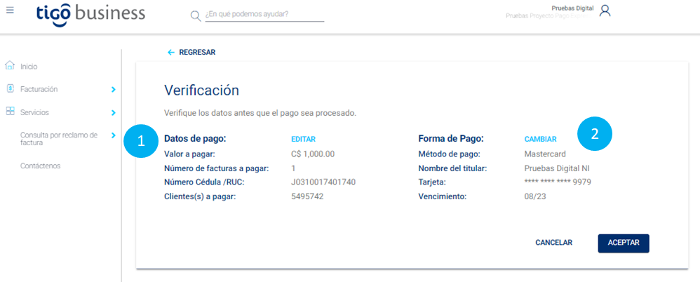Focus the ¿En qué podemos ayudar? search field
Screen dimensions: 700x282
point(264,14)
